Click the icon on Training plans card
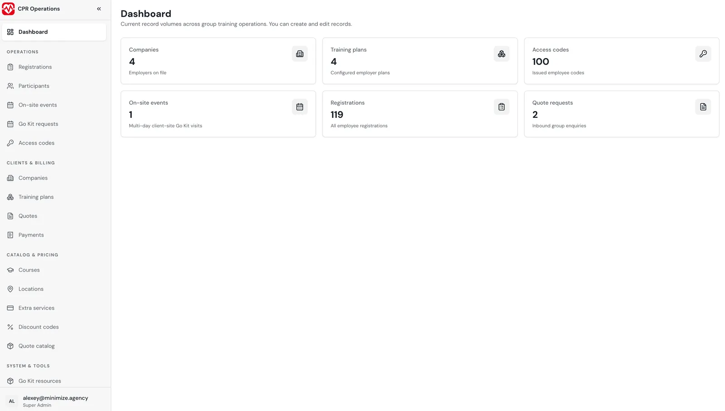Screen dimensions: 725x411 [502, 54]
